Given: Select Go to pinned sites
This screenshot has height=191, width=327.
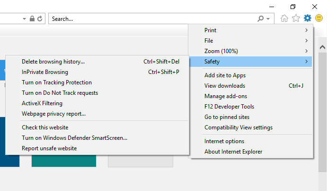Looking at the screenshot, I should 251,117.
